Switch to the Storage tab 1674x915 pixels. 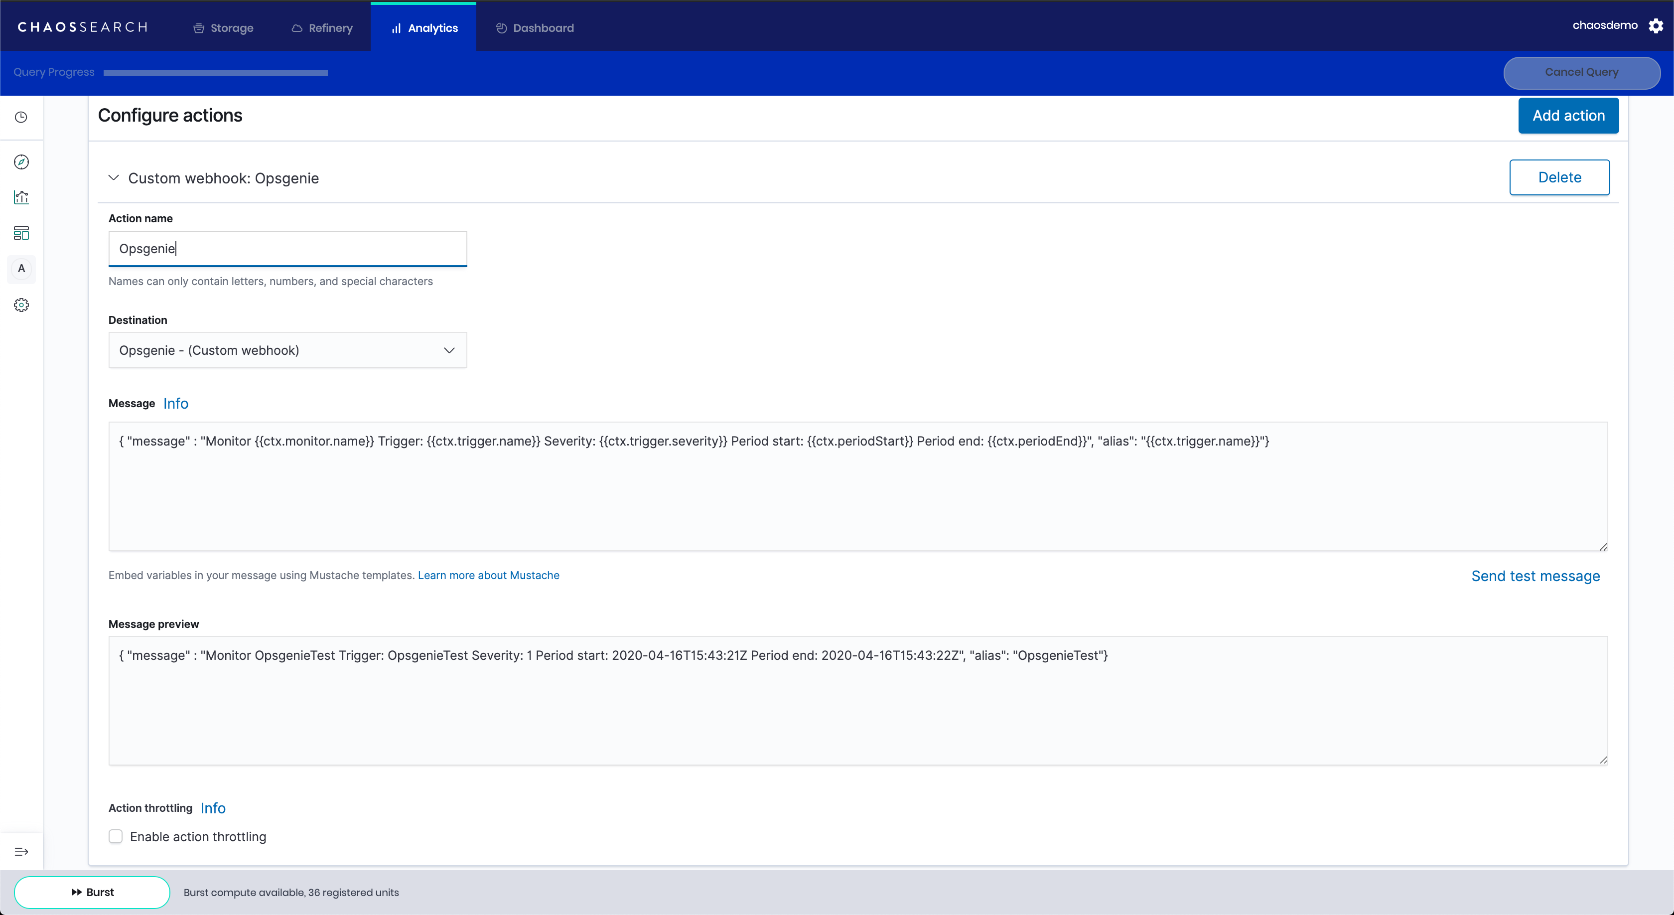(224, 28)
